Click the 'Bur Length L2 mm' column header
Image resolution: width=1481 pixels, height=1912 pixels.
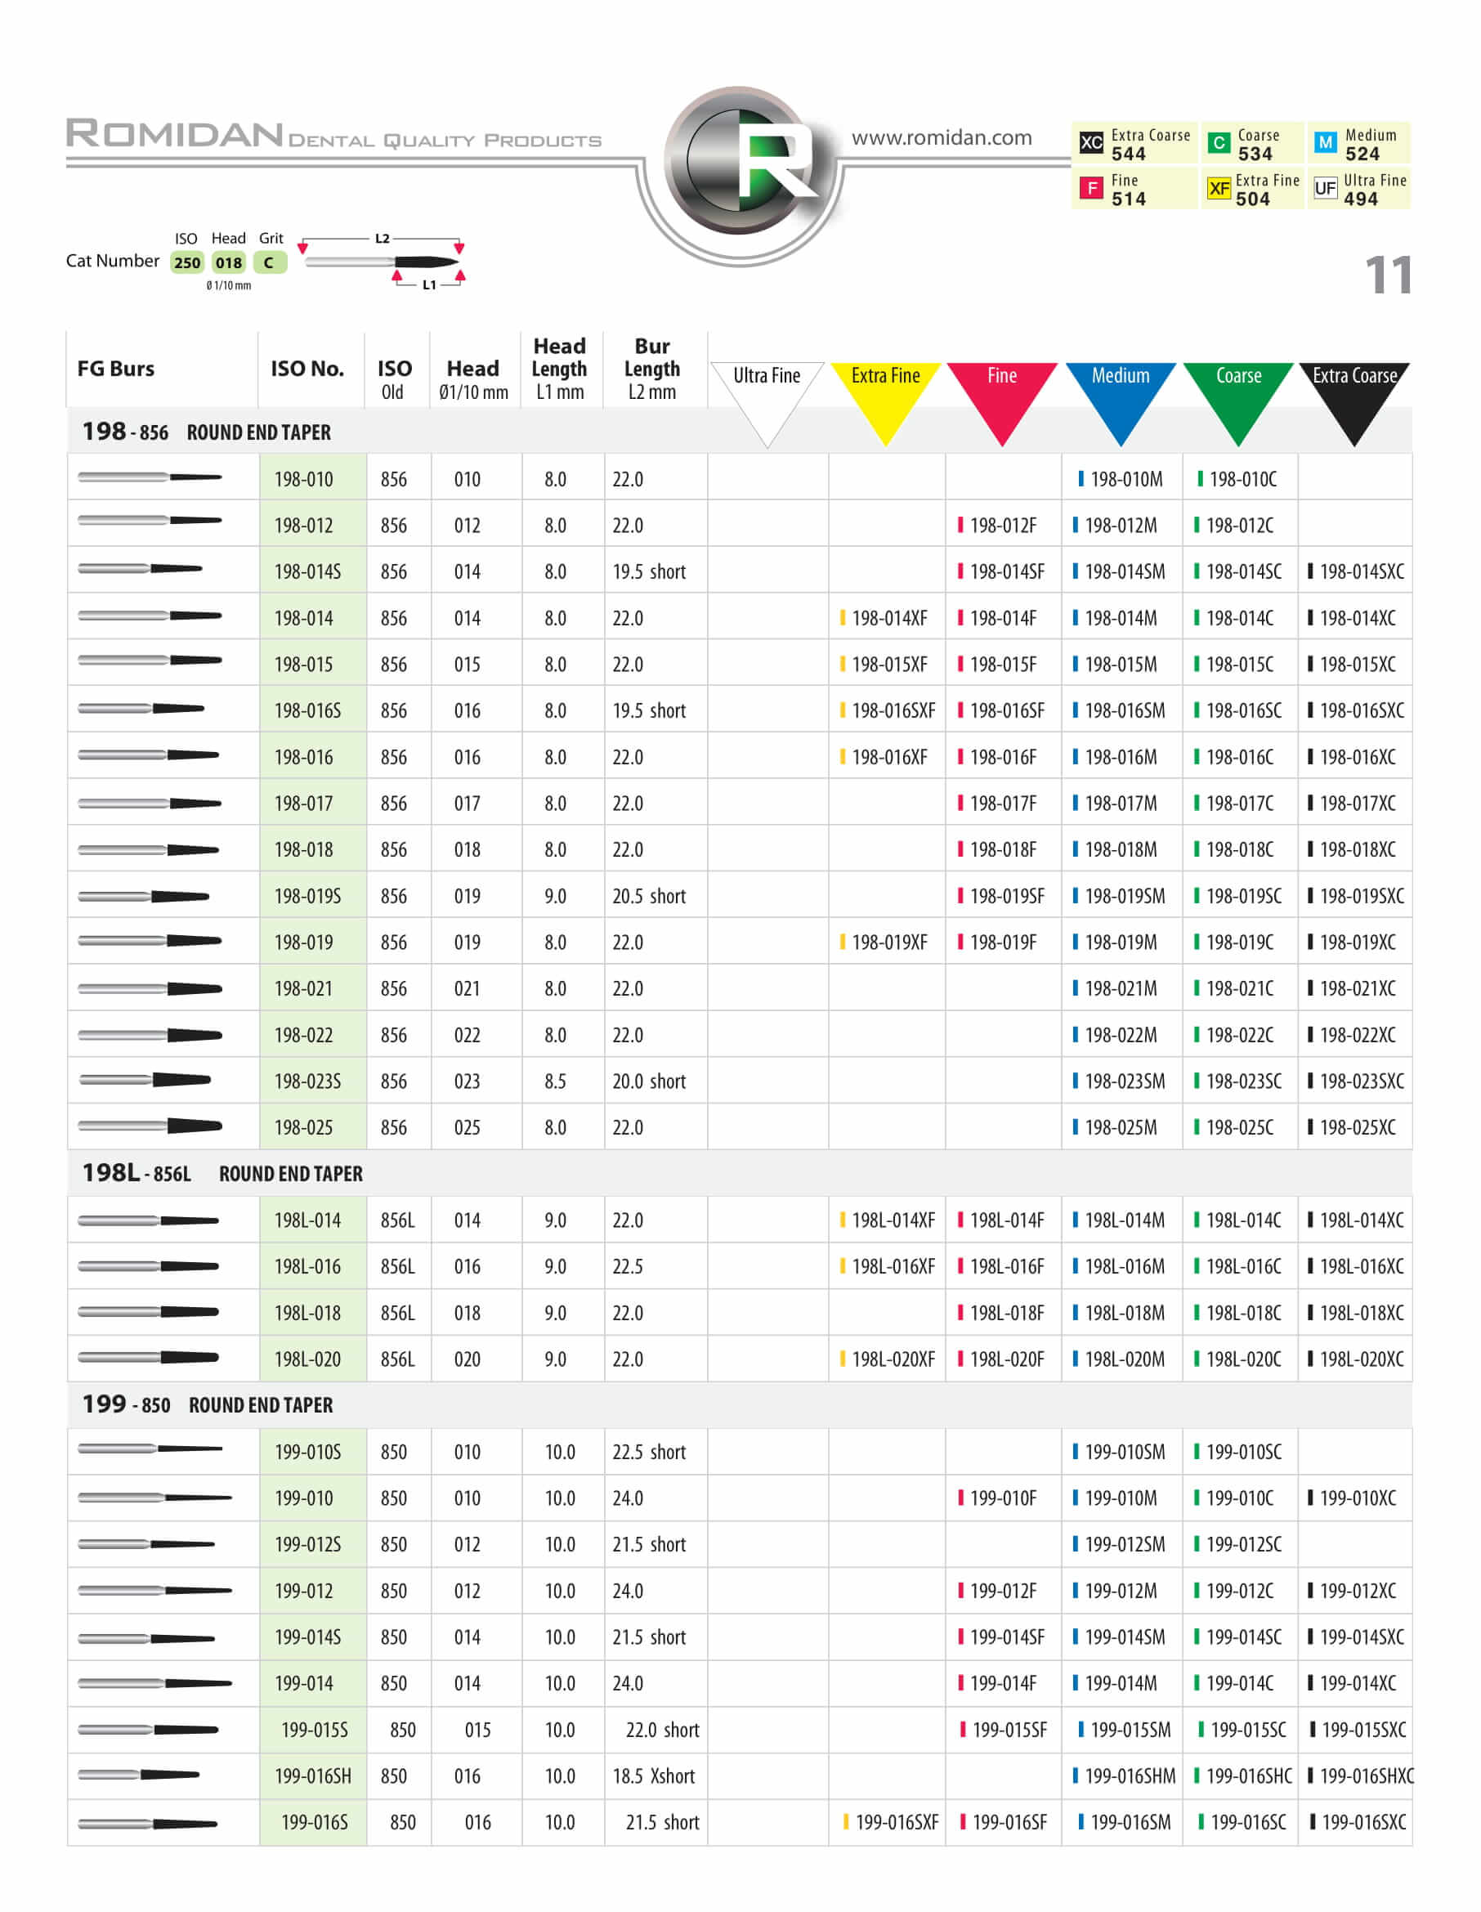(x=652, y=369)
